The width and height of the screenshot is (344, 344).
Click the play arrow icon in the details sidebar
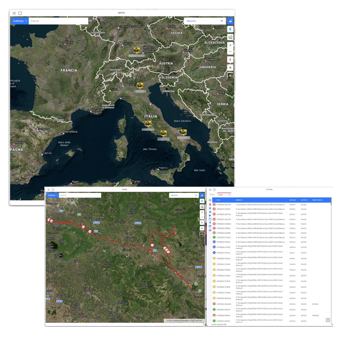pyautogui.click(x=210, y=215)
